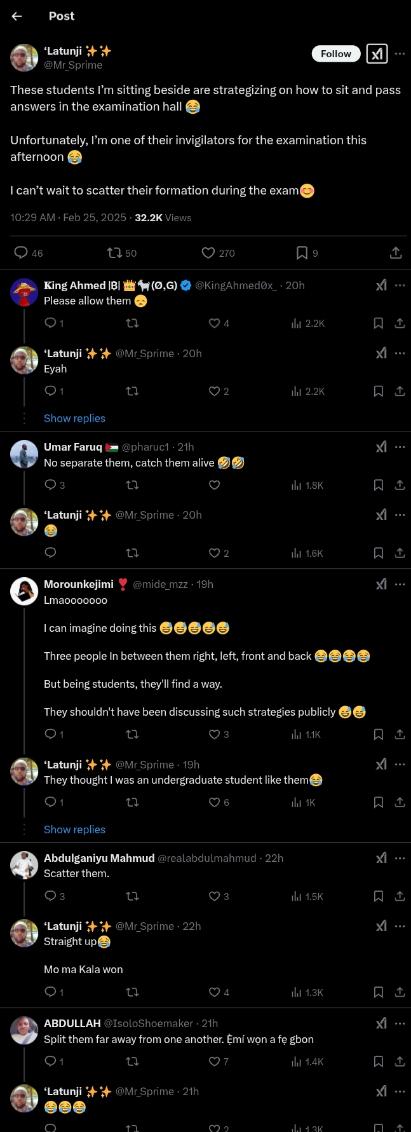Follow the 'Latunji account

(x=336, y=54)
